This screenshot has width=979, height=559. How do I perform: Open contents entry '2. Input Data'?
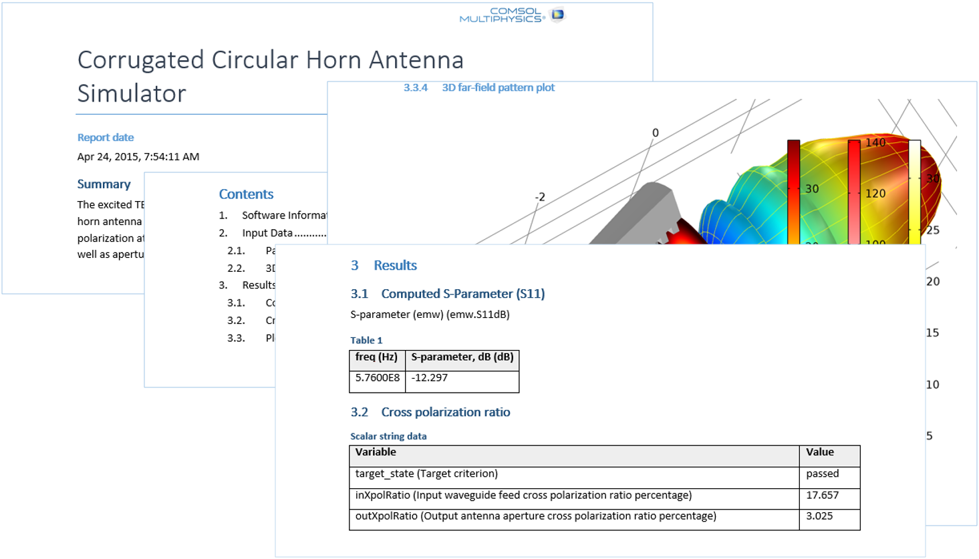(x=273, y=232)
